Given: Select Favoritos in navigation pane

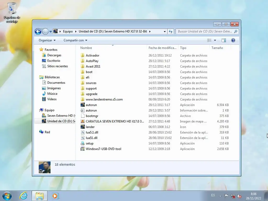Looking at the screenshot, I should pyautogui.click(x=51, y=50).
